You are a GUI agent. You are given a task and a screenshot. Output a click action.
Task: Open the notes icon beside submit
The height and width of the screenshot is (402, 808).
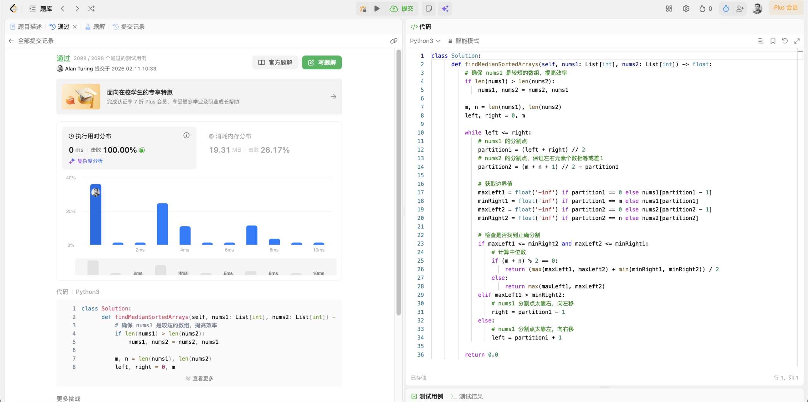point(429,9)
